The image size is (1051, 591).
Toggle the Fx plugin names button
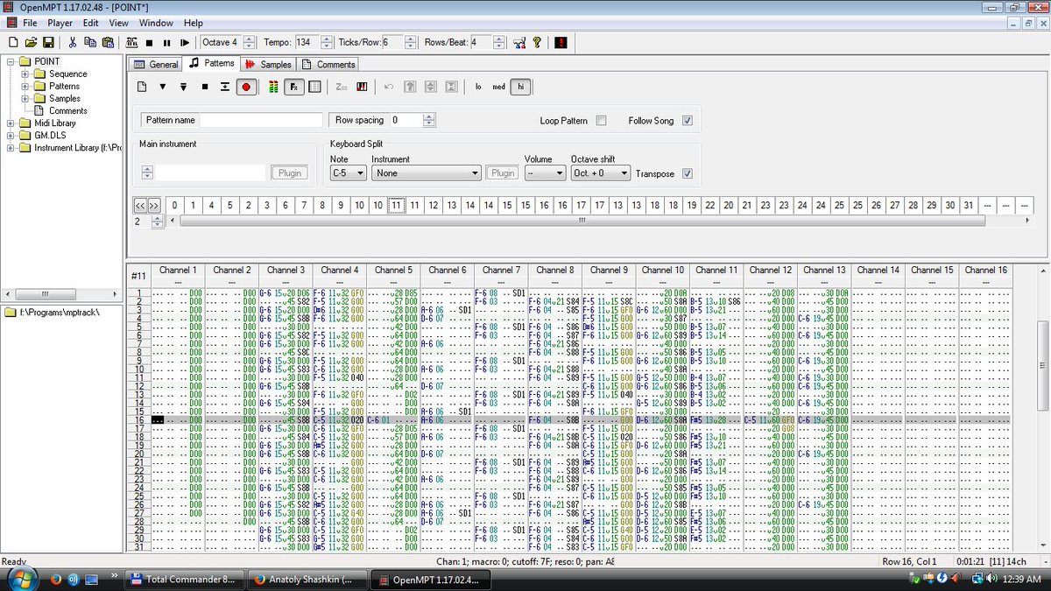click(x=295, y=87)
